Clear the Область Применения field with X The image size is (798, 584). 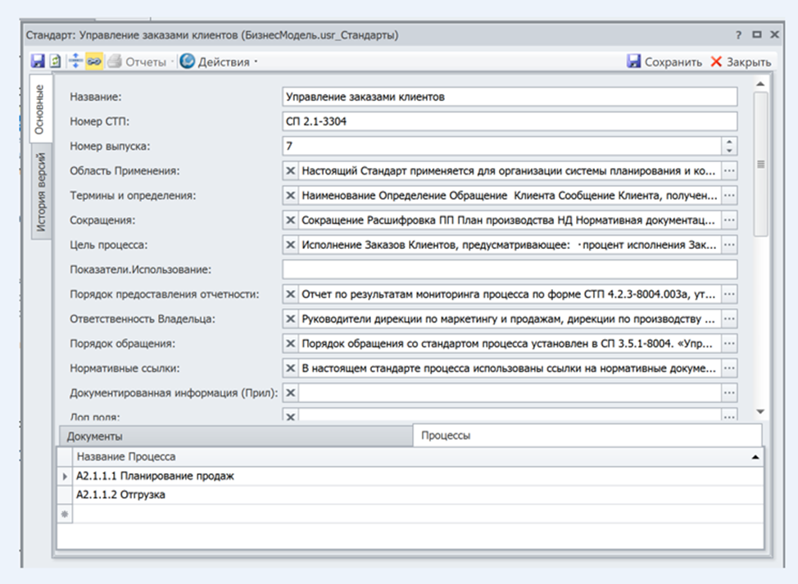(x=290, y=170)
